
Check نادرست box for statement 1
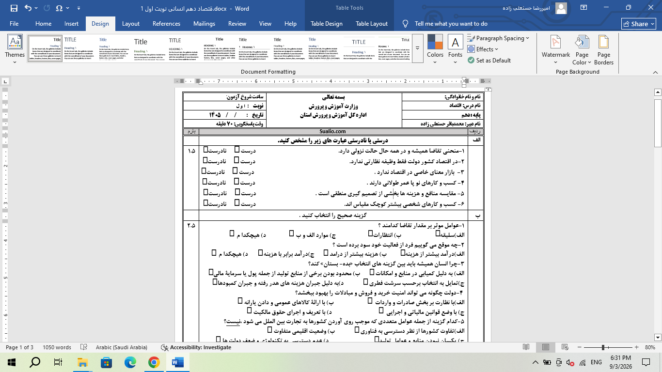point(206,150)
